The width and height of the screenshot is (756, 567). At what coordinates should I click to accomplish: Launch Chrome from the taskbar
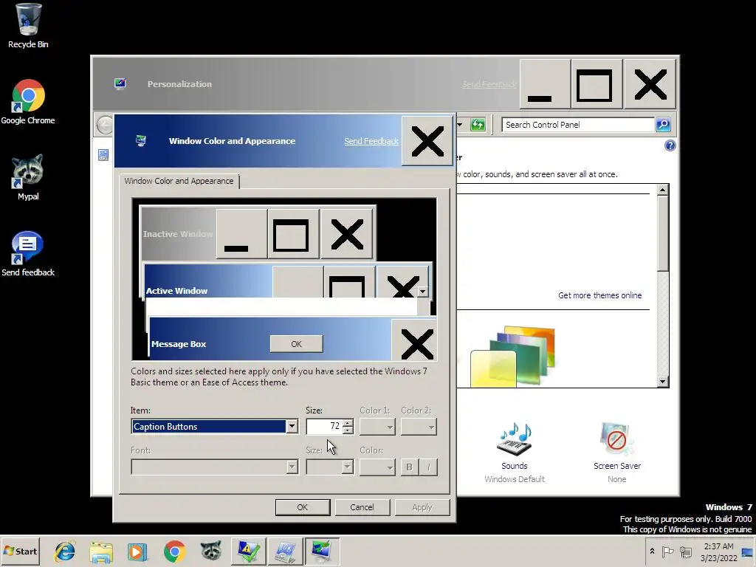coord(174,551)
